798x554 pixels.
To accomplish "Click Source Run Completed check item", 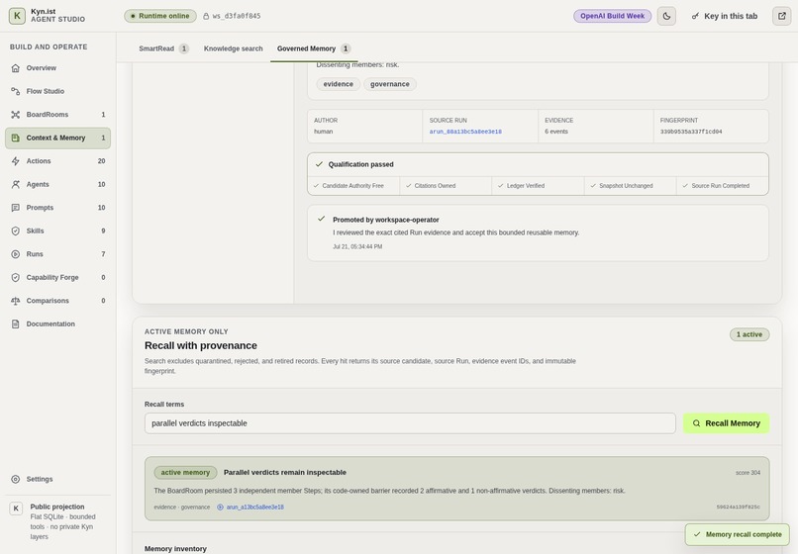I will [720, 186].
